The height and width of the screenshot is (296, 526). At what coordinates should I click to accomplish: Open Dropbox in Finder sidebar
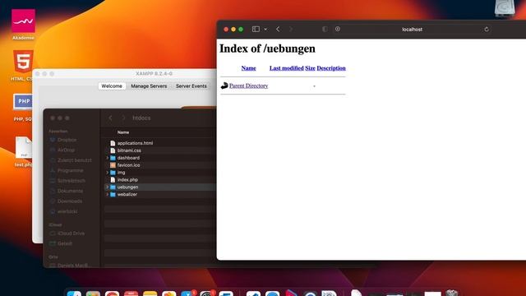point(67,140)
